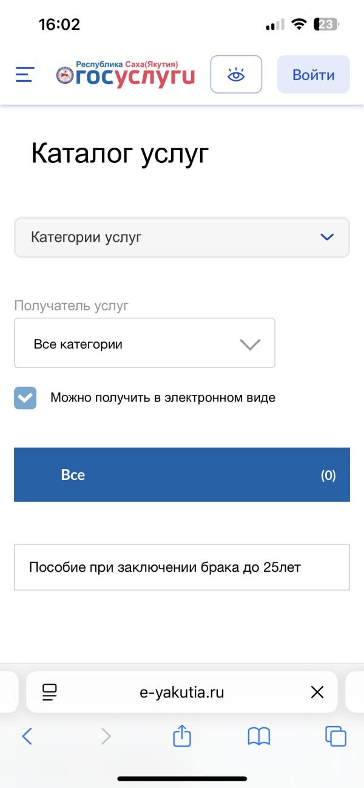The width and height of the screenshot is (364, 788).
Task: Select the Все (0) tab
Action: click(182, 475)
